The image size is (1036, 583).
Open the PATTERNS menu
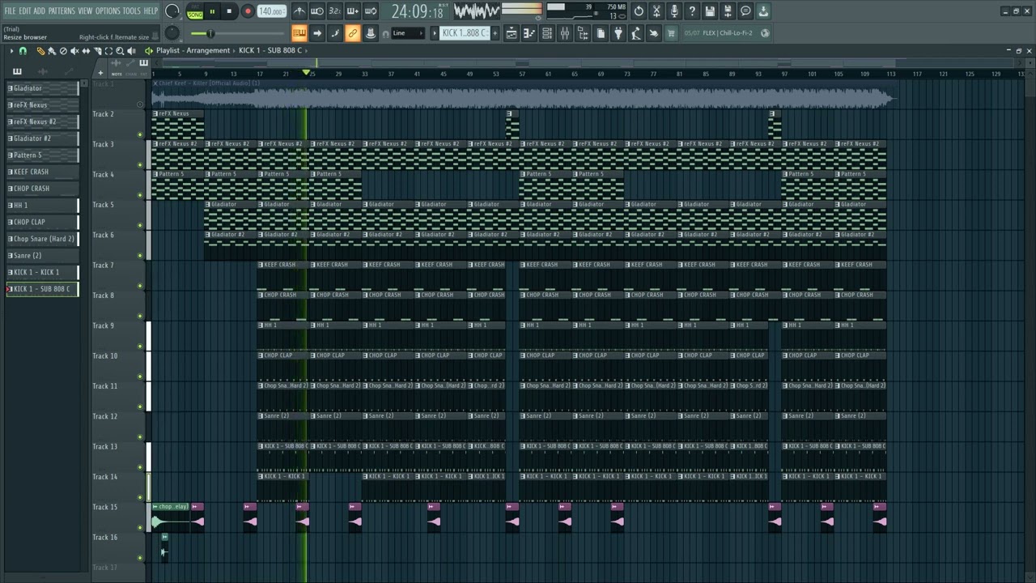point(62,11)
